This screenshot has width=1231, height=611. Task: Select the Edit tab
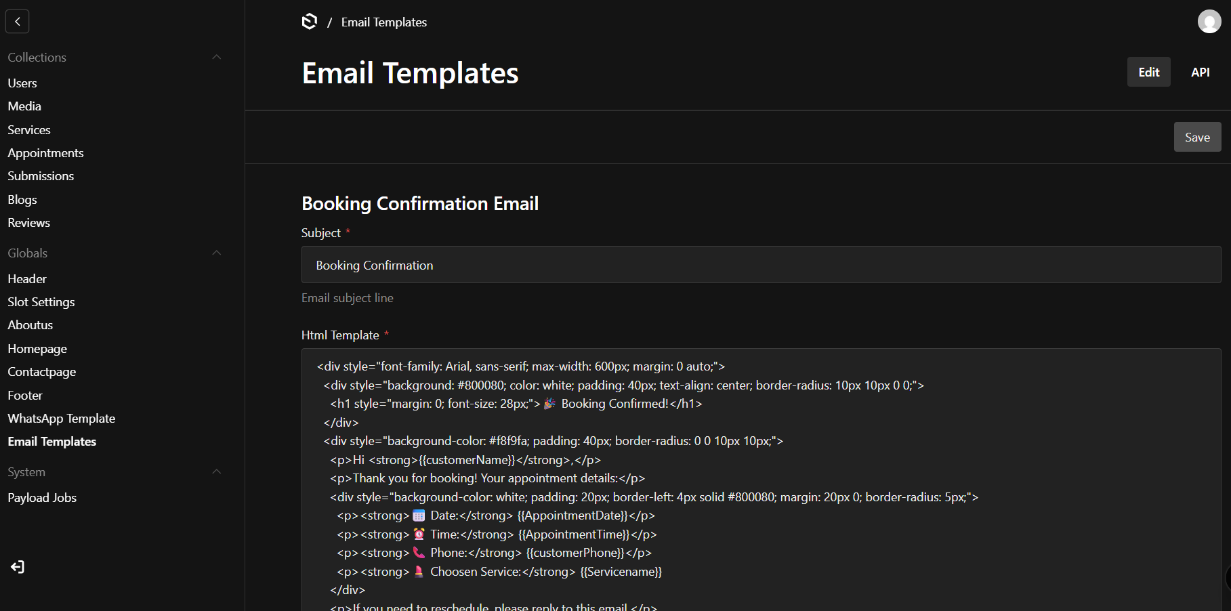pos(1148,72)
